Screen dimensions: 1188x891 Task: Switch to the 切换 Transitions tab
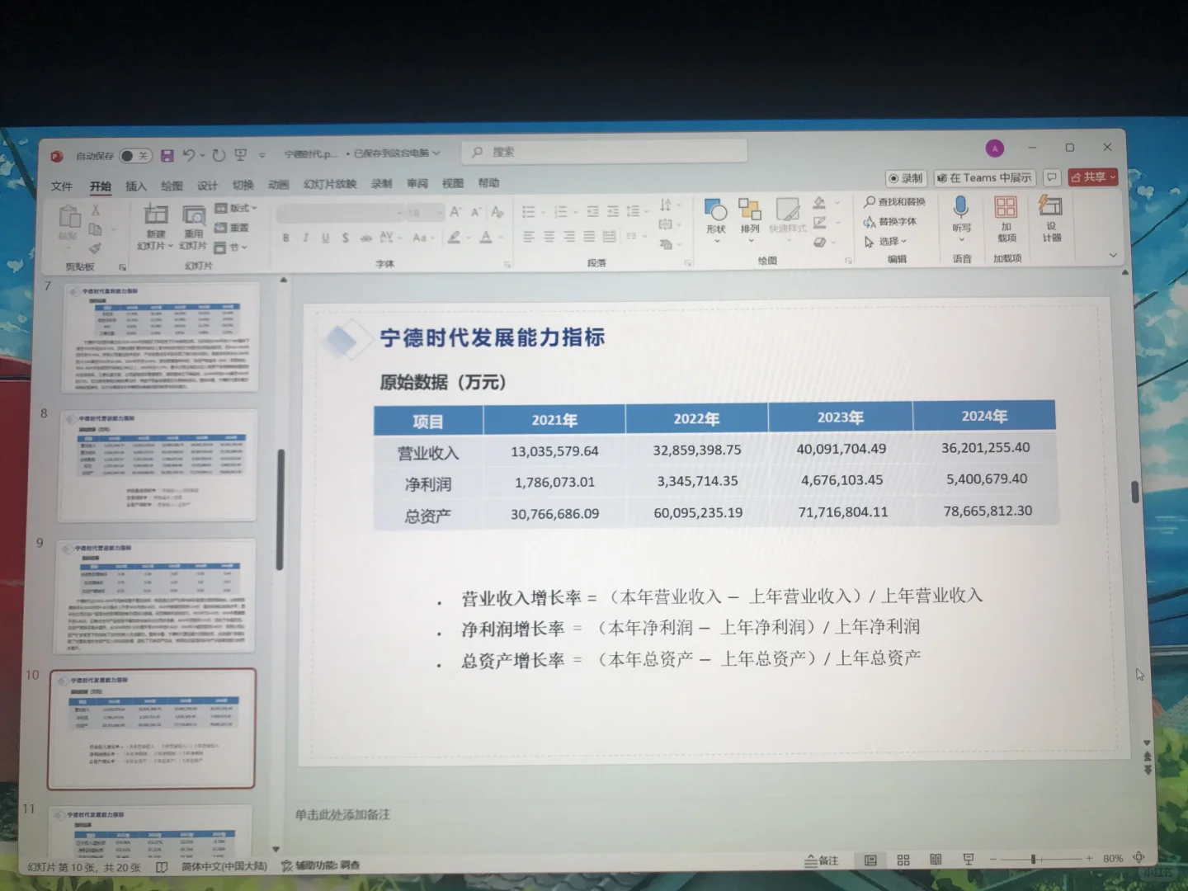243,185
